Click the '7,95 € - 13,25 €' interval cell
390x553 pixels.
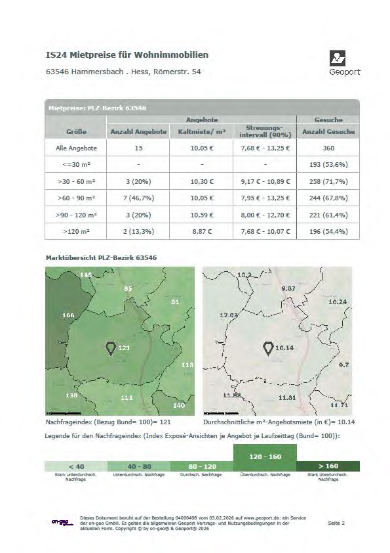[x=265, y=198]
